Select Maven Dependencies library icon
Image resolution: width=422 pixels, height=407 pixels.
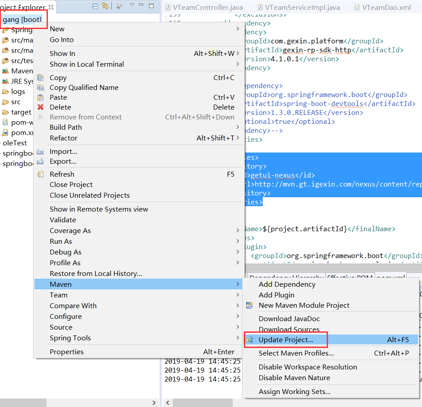[x=5, y=71]
